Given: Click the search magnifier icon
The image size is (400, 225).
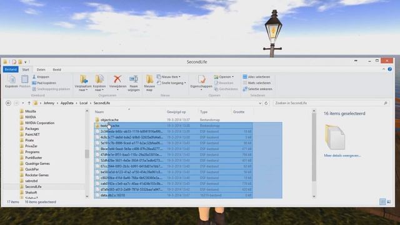Looking at the screenshot, I should click(x=386, y=103).
